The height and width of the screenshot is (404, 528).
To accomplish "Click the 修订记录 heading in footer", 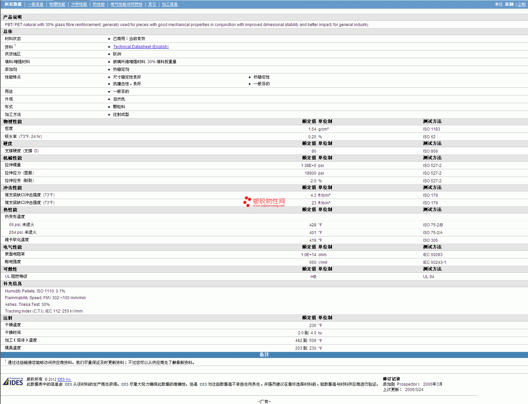I will click(x=391, y=379).
